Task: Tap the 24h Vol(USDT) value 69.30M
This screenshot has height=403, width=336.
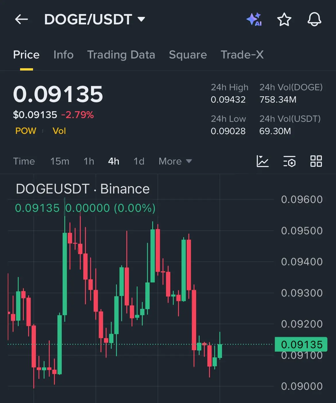Action: click(275, 131)
